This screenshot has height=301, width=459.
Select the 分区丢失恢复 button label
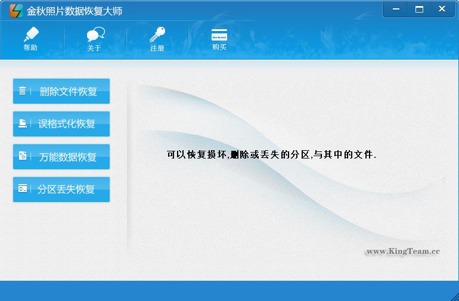pos(66,190)
